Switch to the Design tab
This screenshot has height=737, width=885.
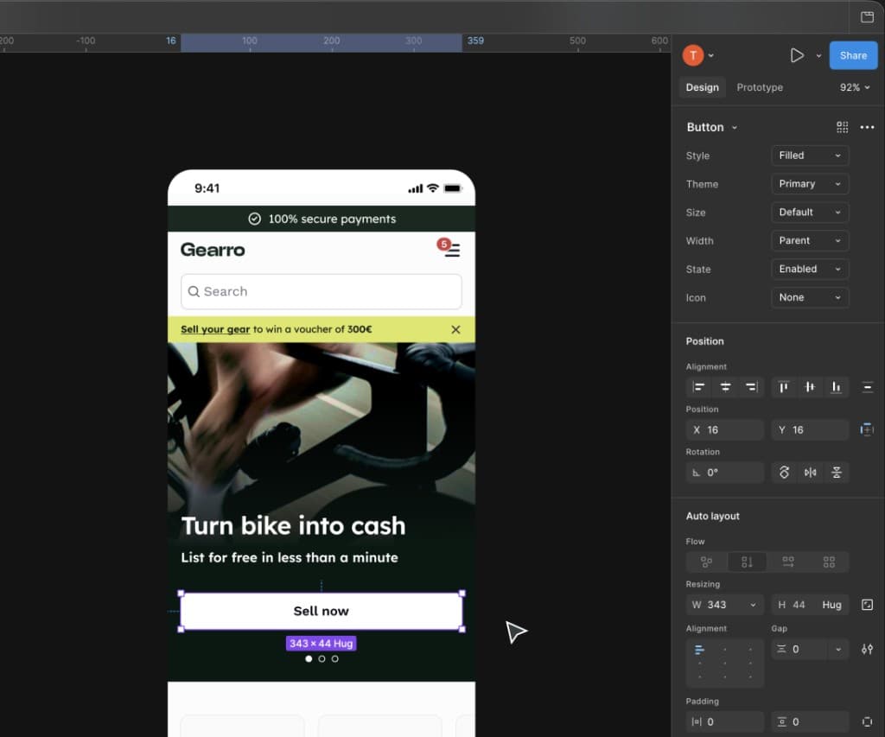pos(702,87)
